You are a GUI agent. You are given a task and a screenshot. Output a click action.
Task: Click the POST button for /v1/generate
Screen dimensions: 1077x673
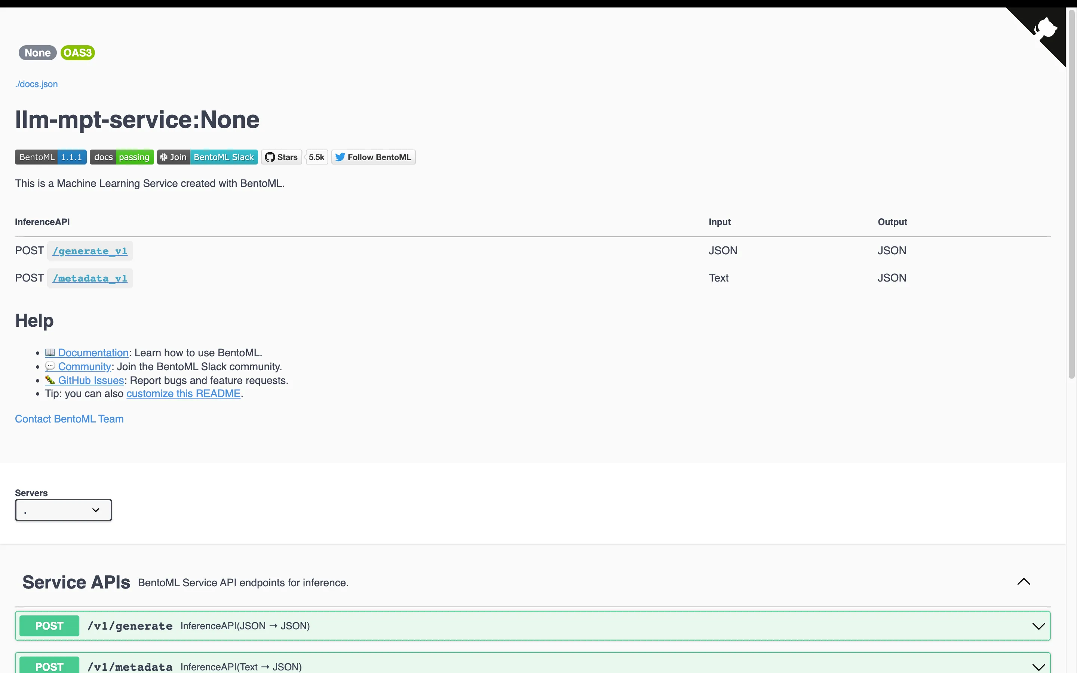49,626
